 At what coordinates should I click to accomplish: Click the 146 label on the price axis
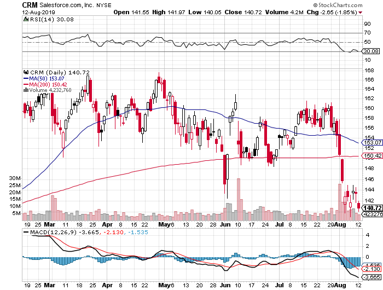369,179
